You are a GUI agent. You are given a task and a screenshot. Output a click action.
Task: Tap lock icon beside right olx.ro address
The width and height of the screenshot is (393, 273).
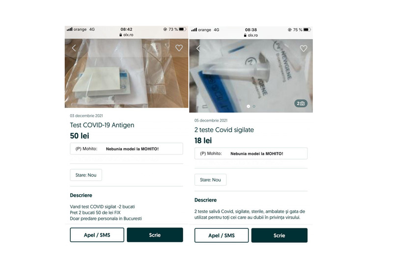(x=245, y=35)
